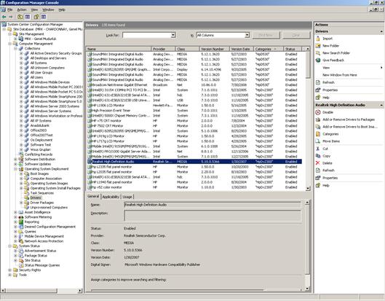
Task: Collapse the Realtek High Definition Audio actions section
Action: 381,105
